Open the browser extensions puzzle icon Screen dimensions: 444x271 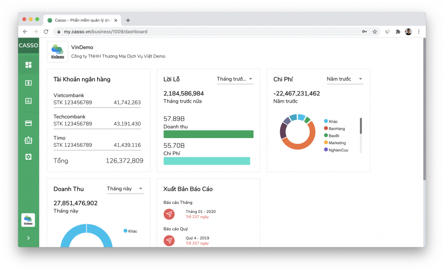[398, 32]
